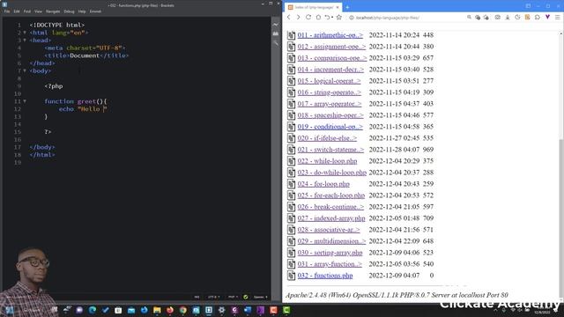Click the zoom magnifier icon in address bar
This screenshot has width=564, height=317.
pyautogui.click(x=469, y=18)
